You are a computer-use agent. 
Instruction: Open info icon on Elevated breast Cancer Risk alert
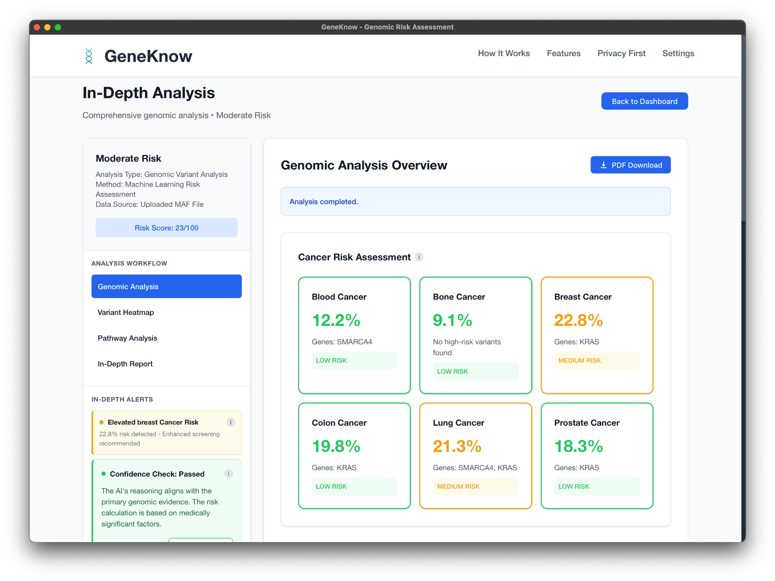point(230,422)
